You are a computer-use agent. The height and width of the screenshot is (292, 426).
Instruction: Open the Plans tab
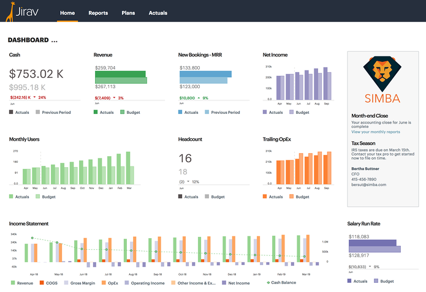128,13
